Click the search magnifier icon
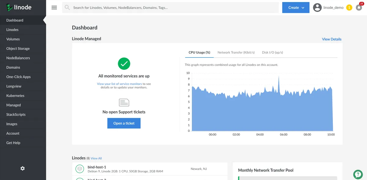The width and height of the screenshot is (367, 180). coord(67,8)
